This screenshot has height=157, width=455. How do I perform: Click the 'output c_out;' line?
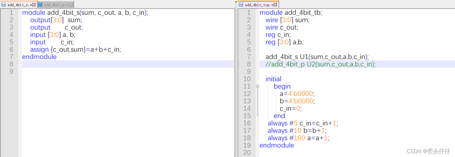pyautogui.click(x=57, y=27)
